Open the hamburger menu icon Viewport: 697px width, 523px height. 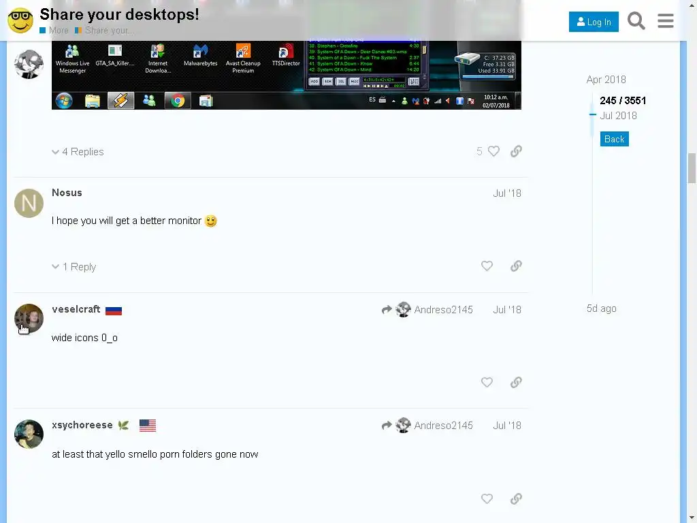click(666, 21)
